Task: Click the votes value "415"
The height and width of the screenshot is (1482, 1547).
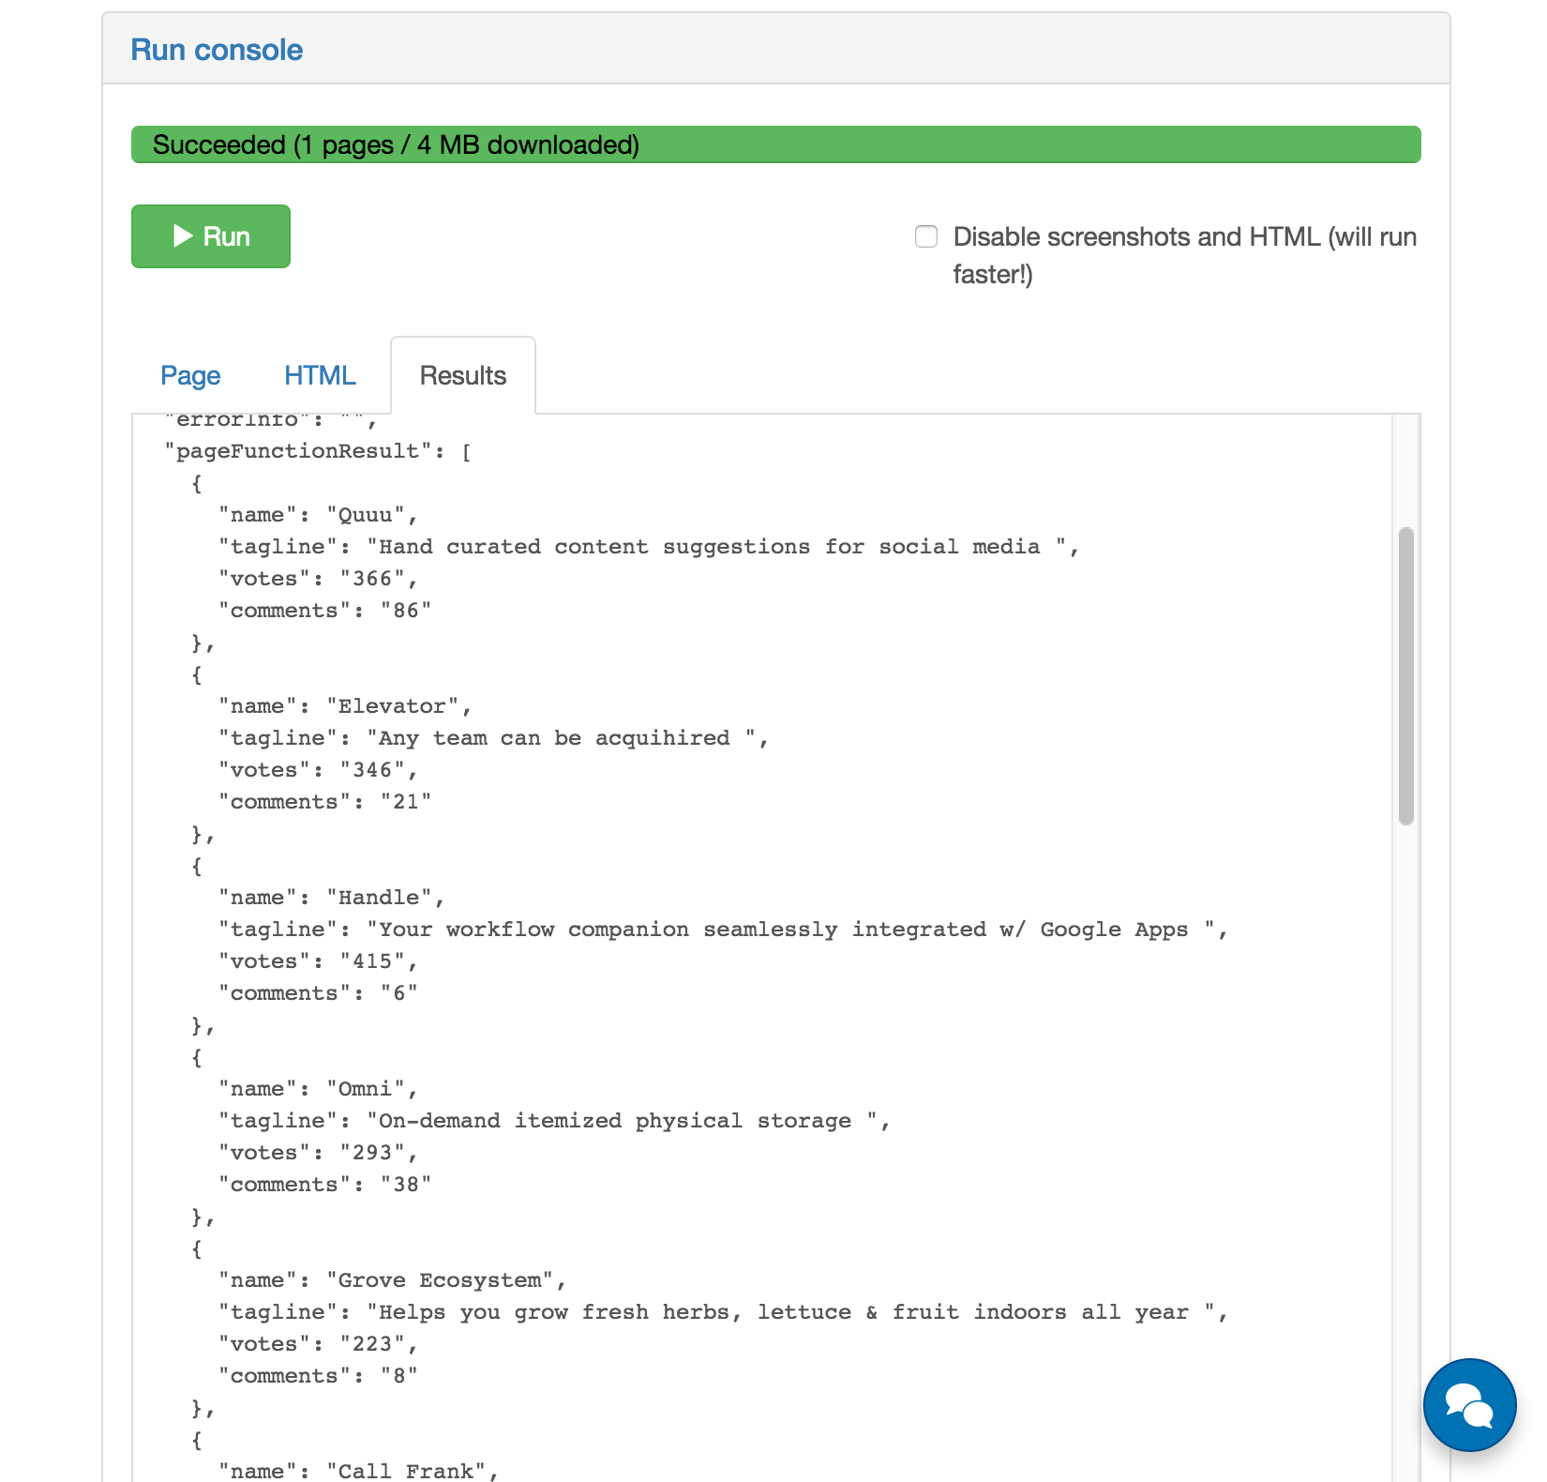Action: pyautogui.click(x=372, y=961)
